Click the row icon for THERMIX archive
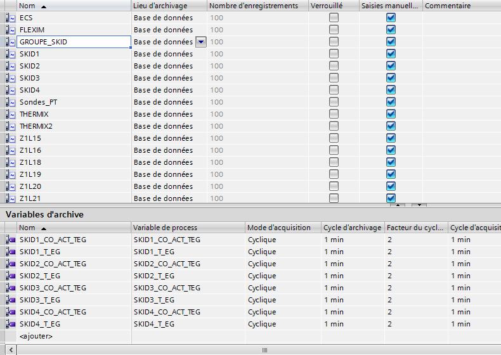 point(10,114)
